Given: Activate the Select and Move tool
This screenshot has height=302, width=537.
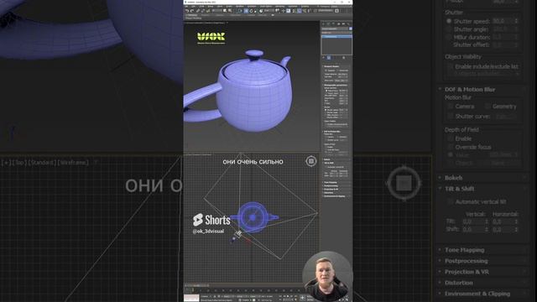Looking at the screenshot, I should [x=246, y=11].
